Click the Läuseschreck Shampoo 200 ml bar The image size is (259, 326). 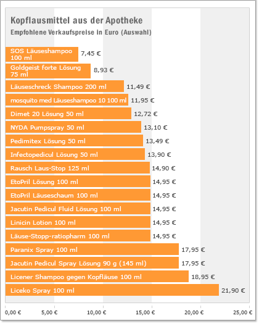tap(65, 86)
